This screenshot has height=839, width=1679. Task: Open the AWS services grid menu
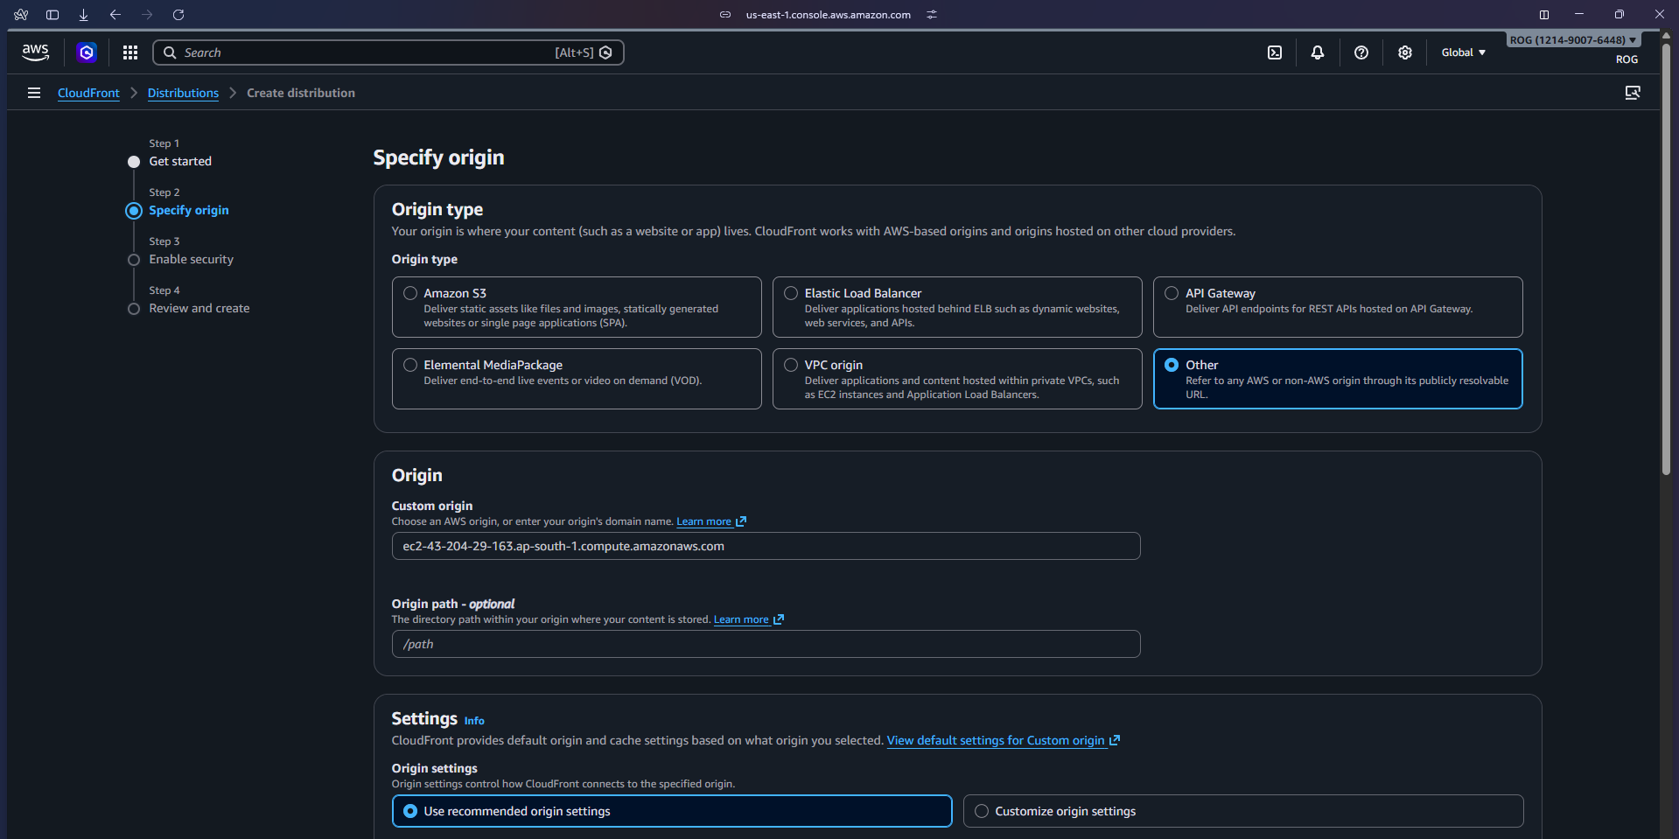tap(130, 52)
